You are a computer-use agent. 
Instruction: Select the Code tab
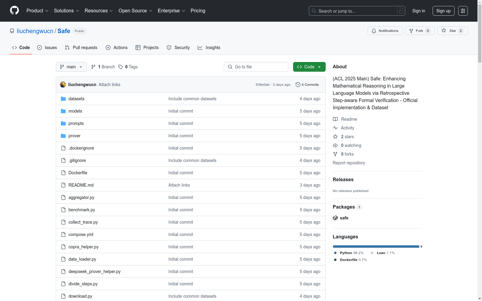coord(21,48)
